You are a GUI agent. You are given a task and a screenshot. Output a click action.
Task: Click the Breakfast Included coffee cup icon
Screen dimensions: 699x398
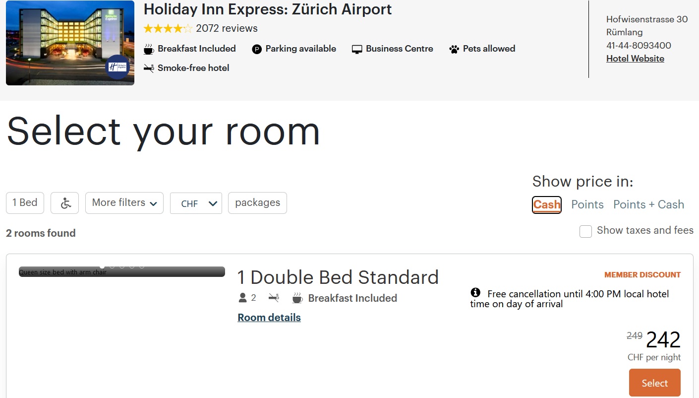pos(149,49)
